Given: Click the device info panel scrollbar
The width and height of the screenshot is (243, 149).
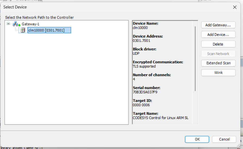Looking at the screenshot, I should pos(195,58).
